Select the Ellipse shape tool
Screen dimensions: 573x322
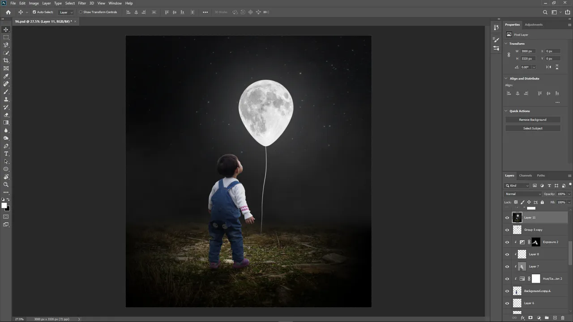[6, 169]
